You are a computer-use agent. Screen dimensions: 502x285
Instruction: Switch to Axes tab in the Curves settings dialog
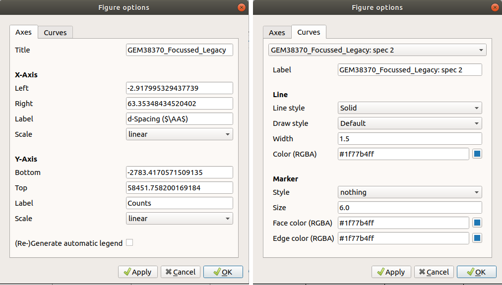click(277, 33)
